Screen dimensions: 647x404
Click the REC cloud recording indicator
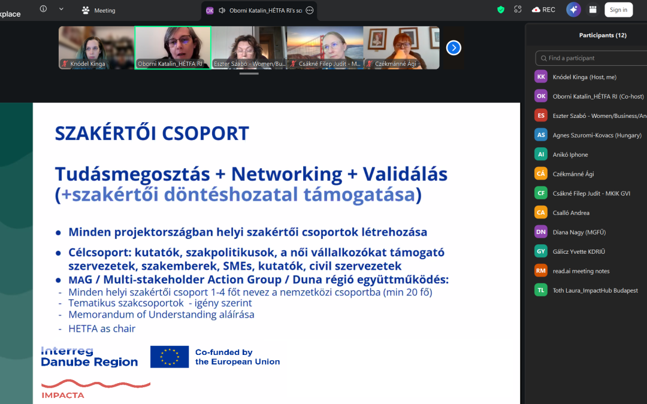543,10
